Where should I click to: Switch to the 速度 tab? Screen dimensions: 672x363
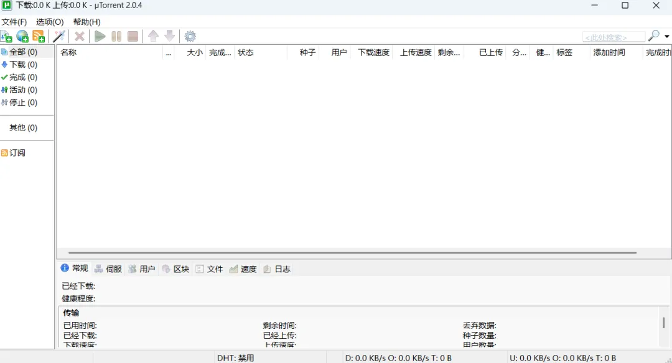coord(243,269)
